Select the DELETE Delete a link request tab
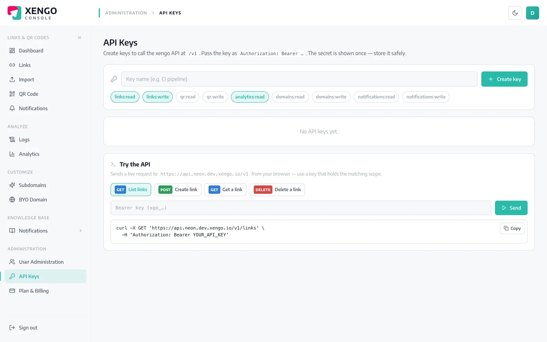 point(277,189)
